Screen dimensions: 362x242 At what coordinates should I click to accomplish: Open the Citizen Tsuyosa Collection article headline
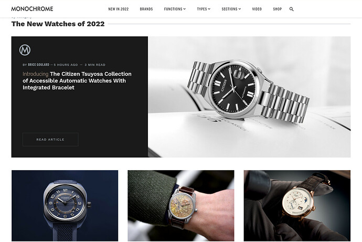coord(77,81)
